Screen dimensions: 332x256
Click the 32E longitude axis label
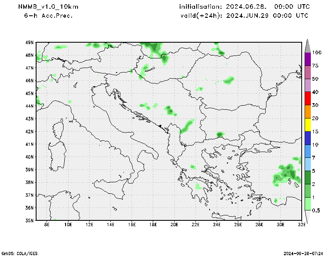pos(301,225)
